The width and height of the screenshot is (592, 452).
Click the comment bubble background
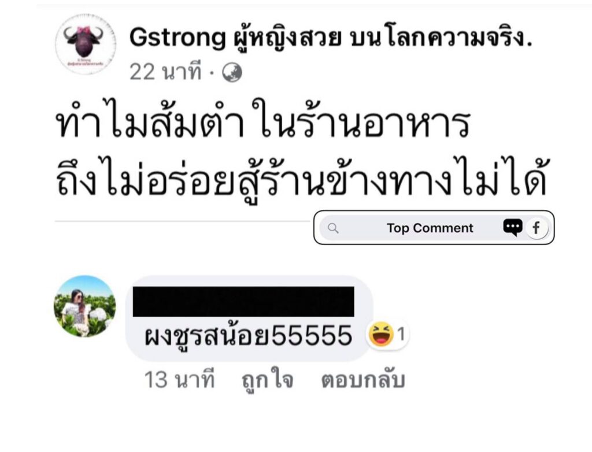point(249,318)
